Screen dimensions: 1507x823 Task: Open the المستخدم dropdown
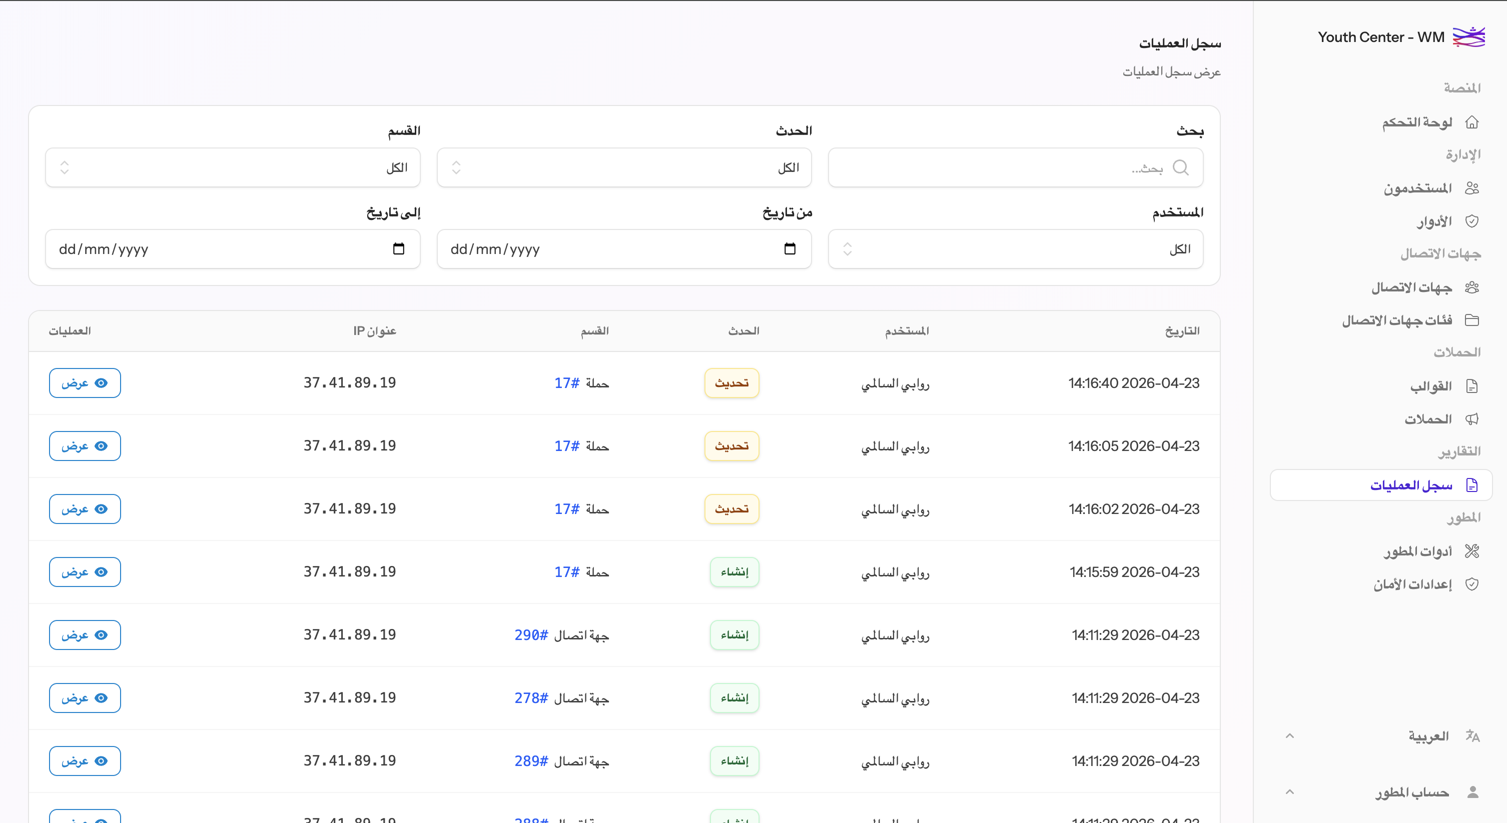pos(1015,248)
